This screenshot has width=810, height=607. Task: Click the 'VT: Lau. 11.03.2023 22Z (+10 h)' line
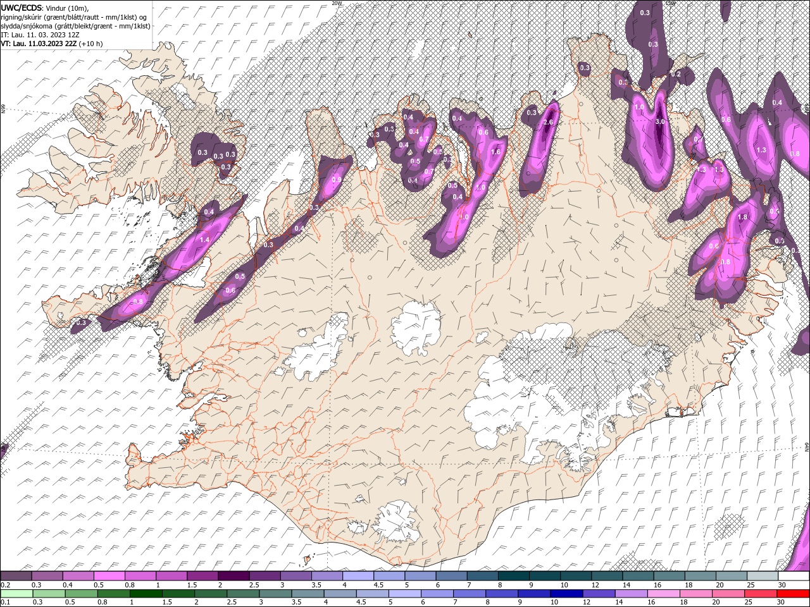(52, 44)
